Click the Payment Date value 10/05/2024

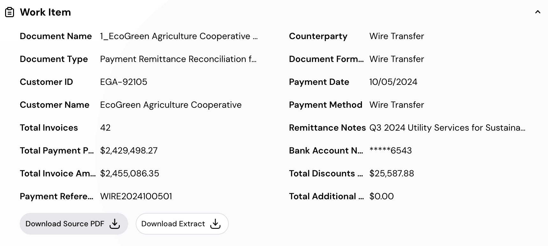tap(393, 82)
